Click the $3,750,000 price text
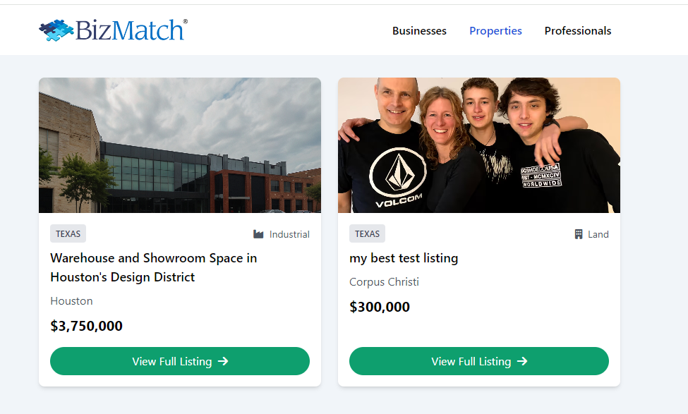The width and height of the screenshot is (688, 414). [86, 326]
